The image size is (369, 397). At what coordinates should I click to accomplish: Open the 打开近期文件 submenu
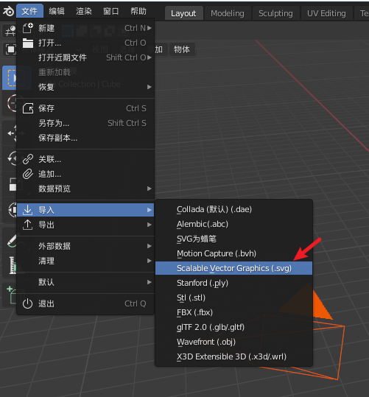click(x=85, y=57)
